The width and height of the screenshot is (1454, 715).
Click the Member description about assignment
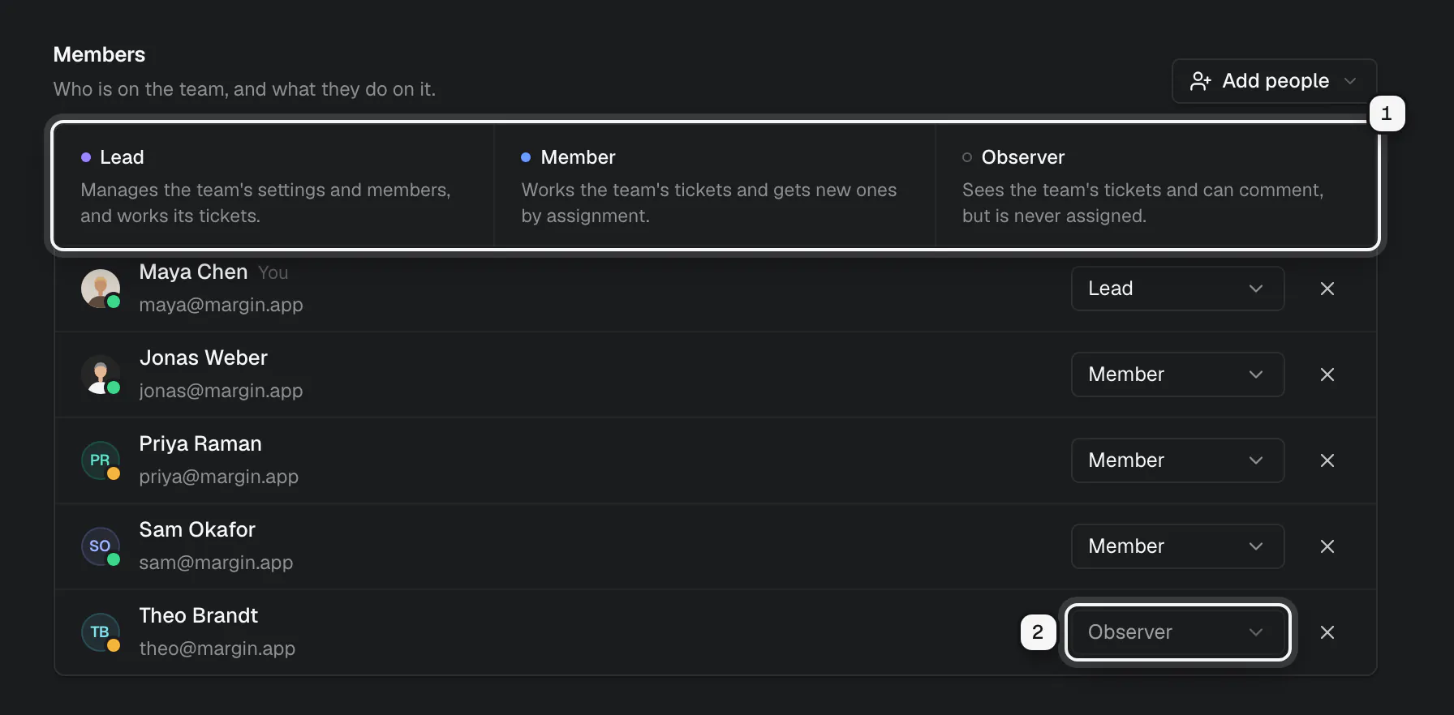coord(708,203)
